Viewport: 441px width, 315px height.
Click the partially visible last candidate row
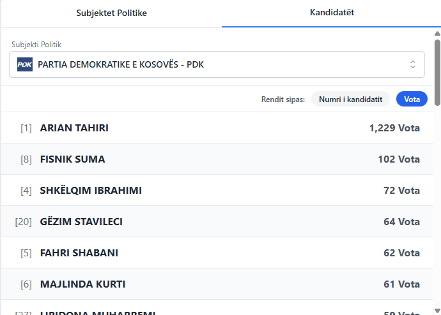(x=217, y=310)
